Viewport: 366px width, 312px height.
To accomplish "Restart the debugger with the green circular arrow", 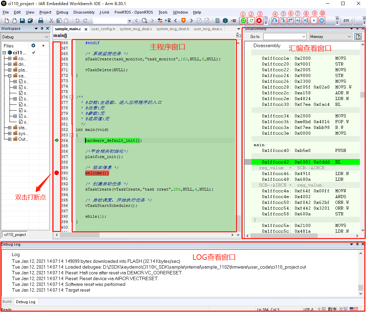I will (x=251, y=21).
